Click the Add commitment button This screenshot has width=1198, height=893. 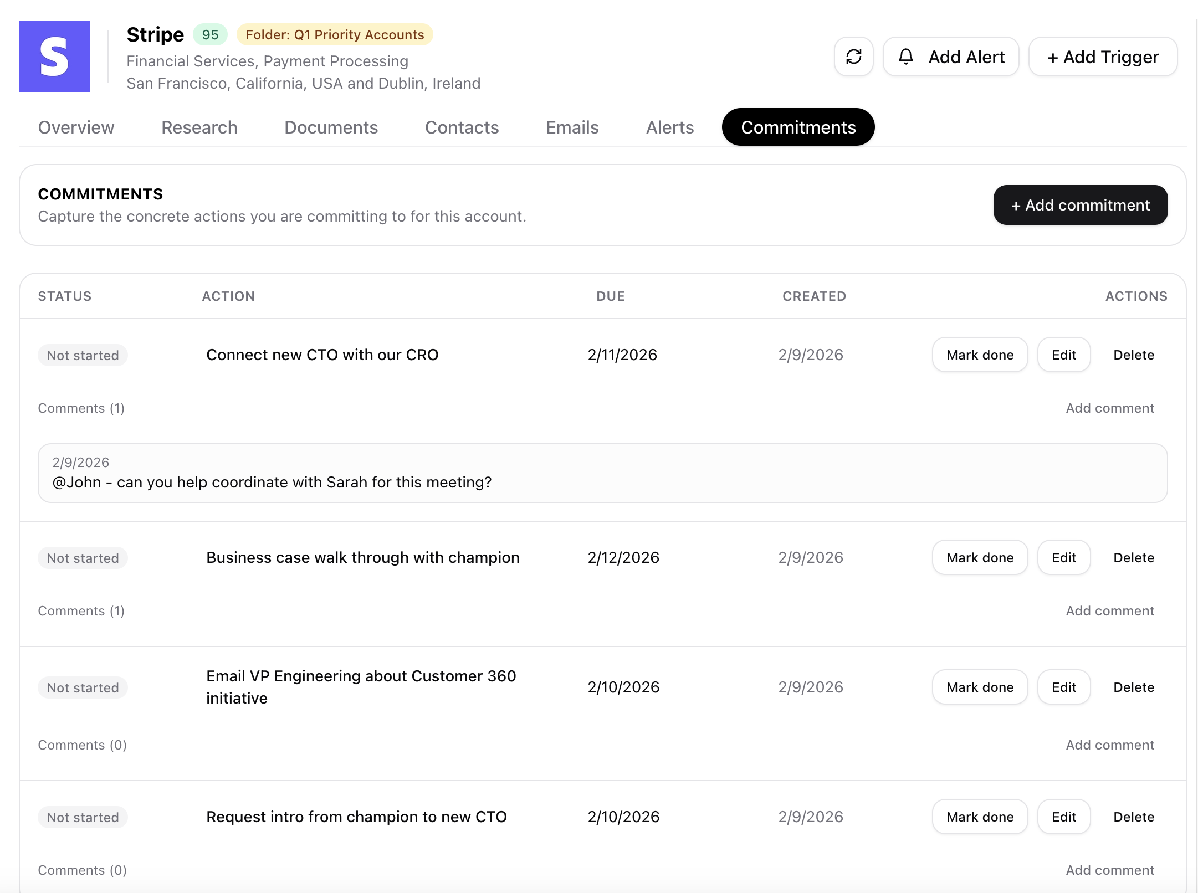point(1080,205)
